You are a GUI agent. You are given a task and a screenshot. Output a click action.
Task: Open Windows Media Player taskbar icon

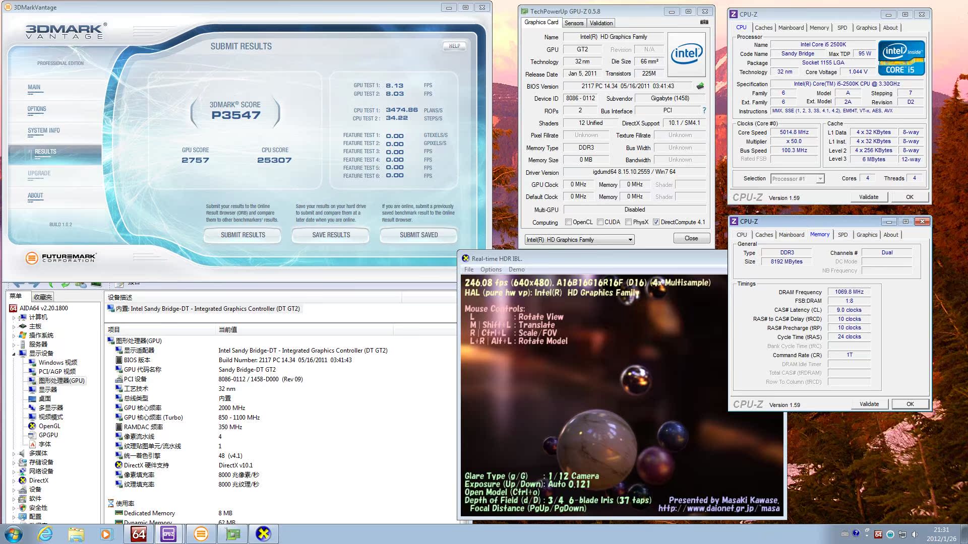106,534
